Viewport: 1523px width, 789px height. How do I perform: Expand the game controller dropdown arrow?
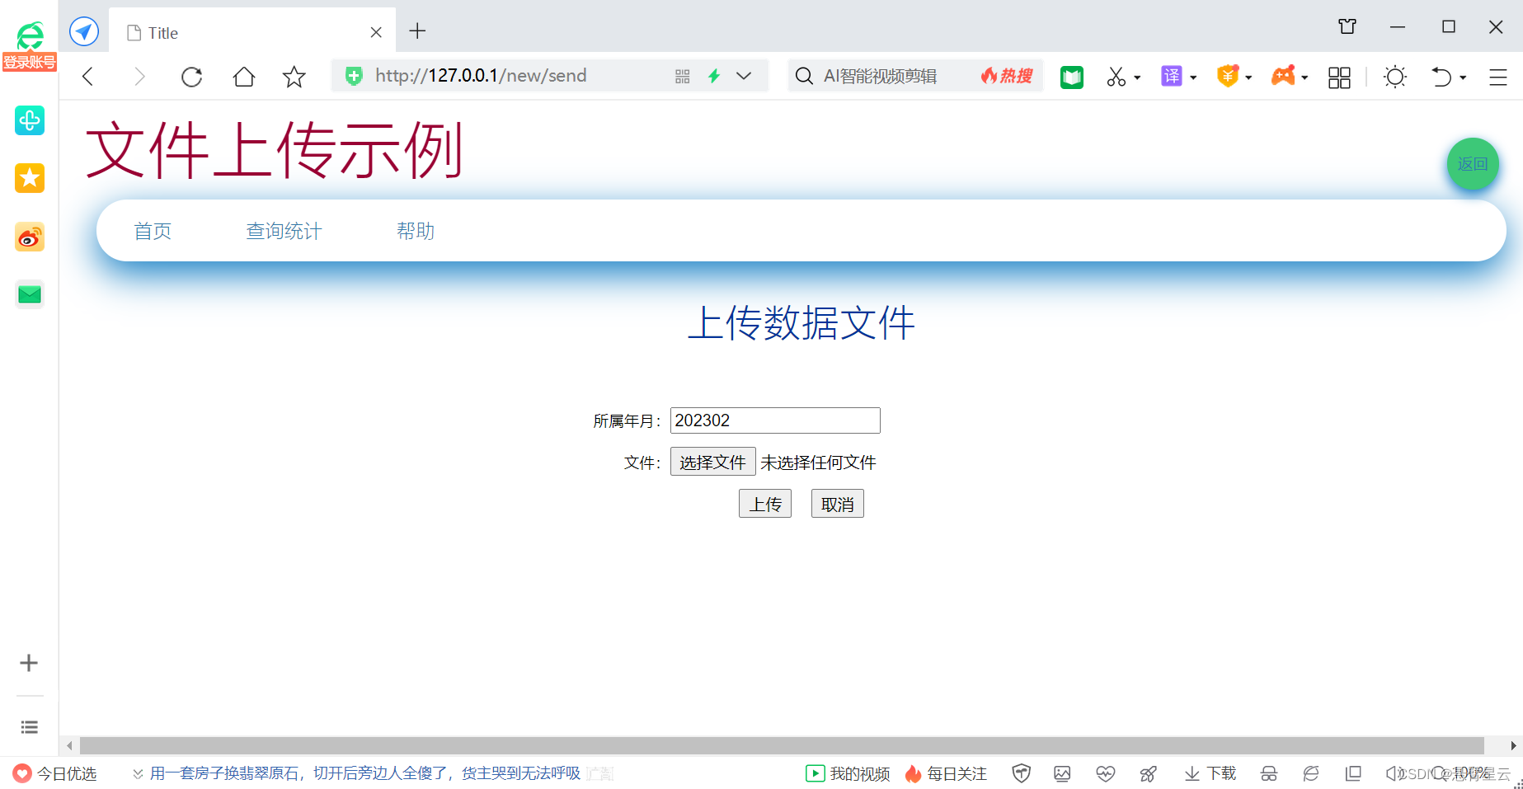click(x=1304, y=77)
